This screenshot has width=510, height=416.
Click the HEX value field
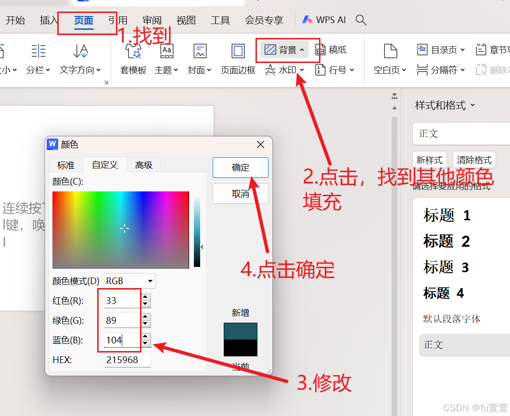click(127, 360)
